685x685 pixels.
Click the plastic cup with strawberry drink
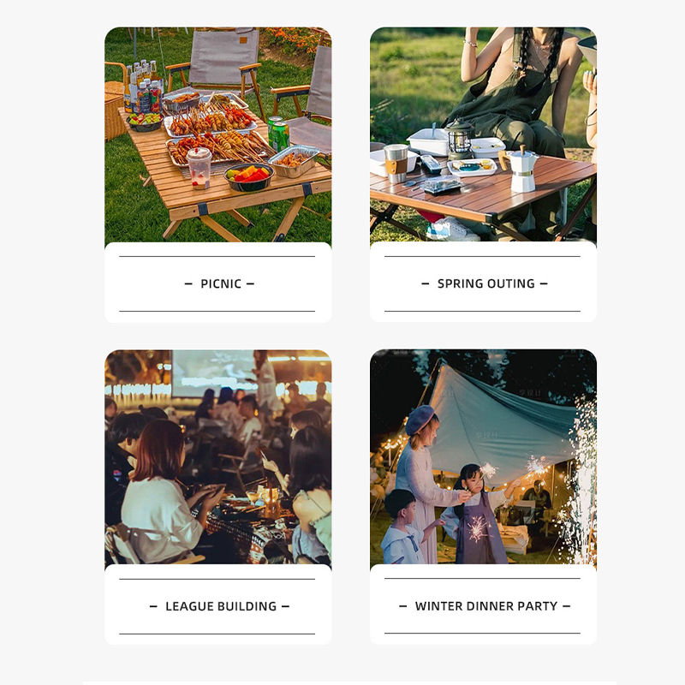200,168
